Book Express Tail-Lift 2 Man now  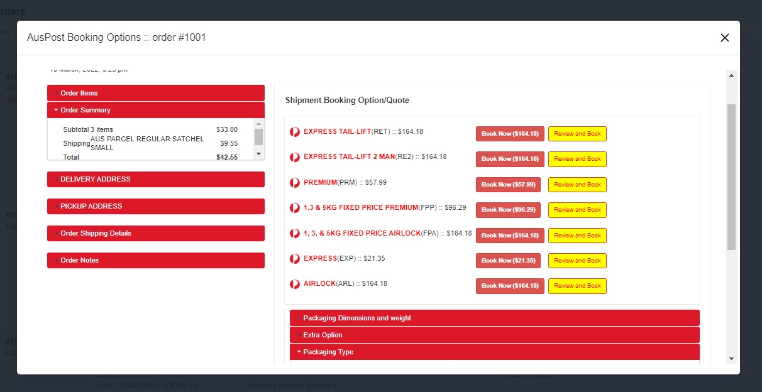(x=510, y=159)
